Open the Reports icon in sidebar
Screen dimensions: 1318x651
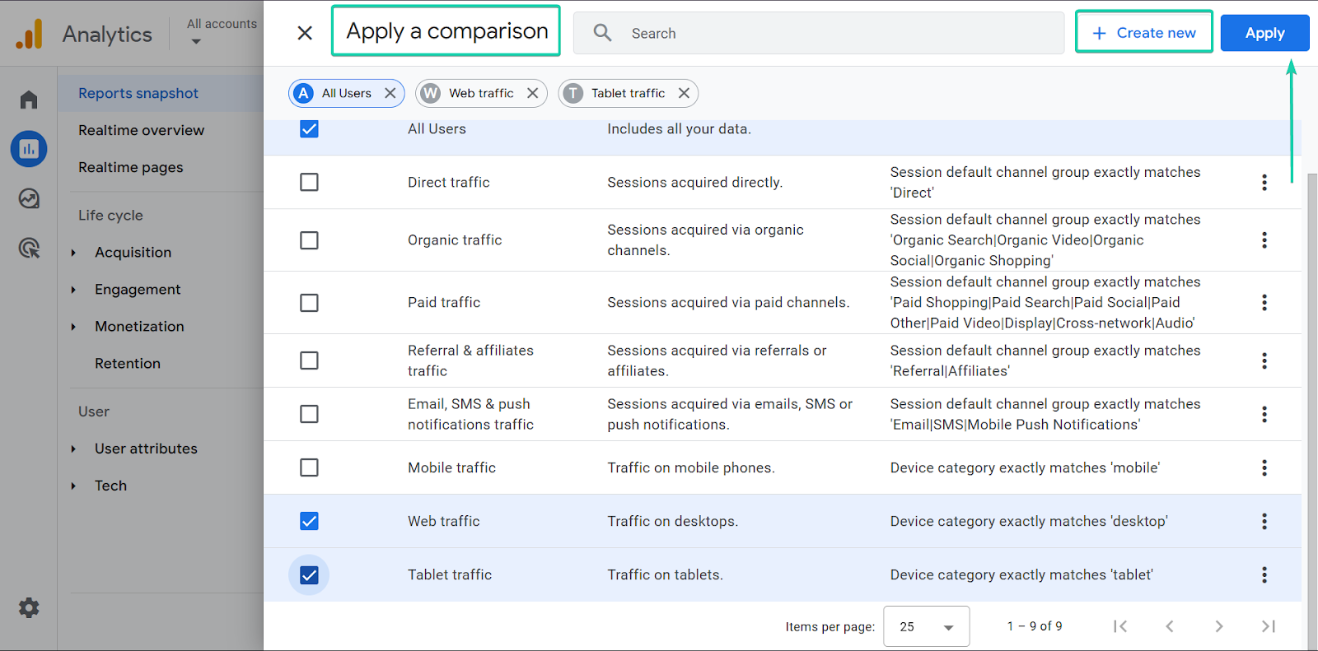(x=29, y=149)
